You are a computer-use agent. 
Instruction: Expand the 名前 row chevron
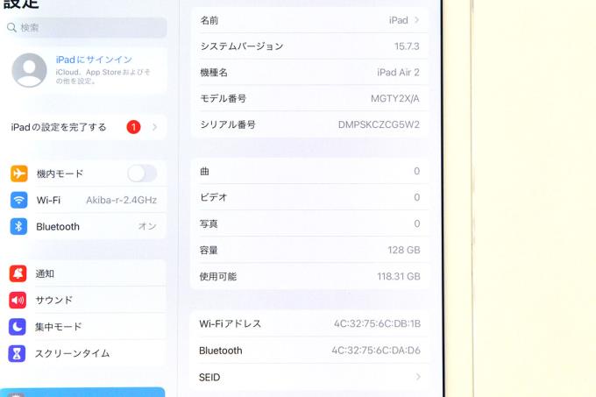(x=416, y=20)
